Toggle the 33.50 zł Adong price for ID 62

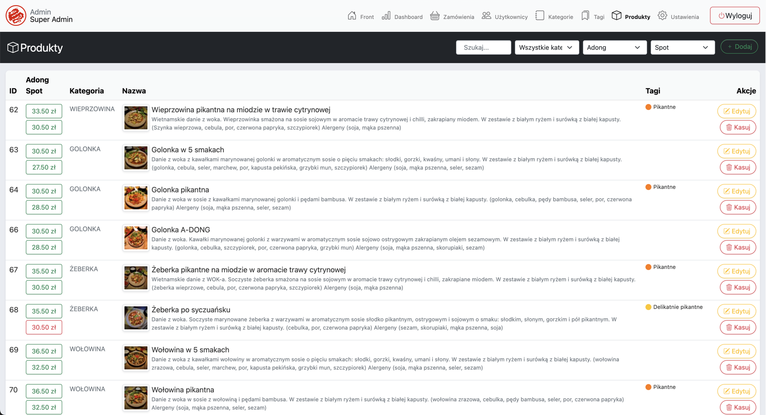pos(44,111)
